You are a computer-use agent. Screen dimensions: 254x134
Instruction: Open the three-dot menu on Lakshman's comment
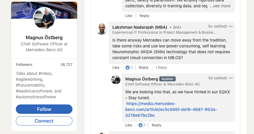click(x=231, y=26)
